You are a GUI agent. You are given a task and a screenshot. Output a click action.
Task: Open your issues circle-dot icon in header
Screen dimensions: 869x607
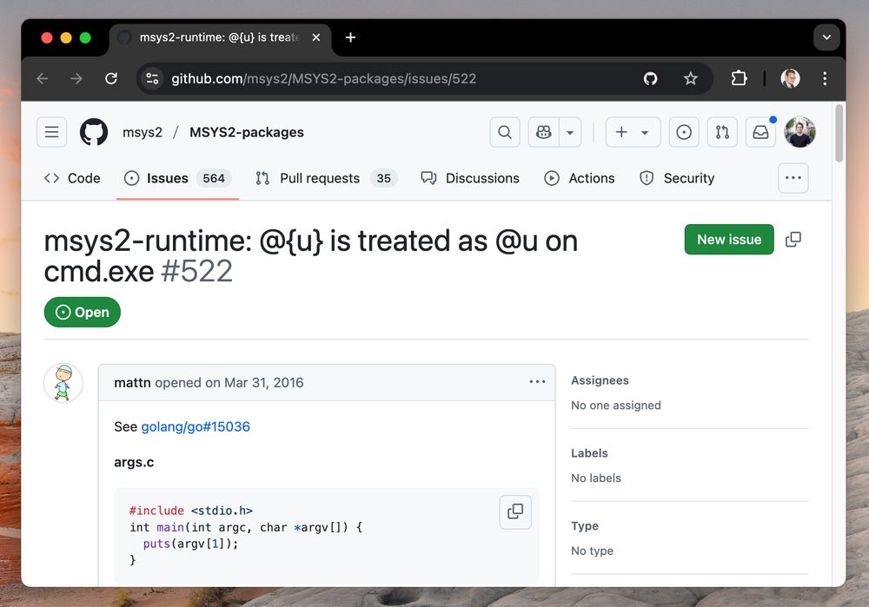pyautogui.click(x=684, y=132)
